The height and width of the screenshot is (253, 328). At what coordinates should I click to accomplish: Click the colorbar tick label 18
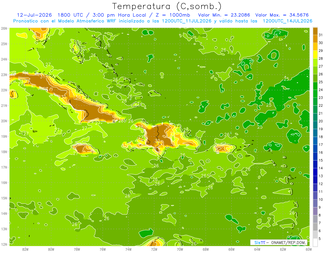pyautogui.click(x=321, y=137)
